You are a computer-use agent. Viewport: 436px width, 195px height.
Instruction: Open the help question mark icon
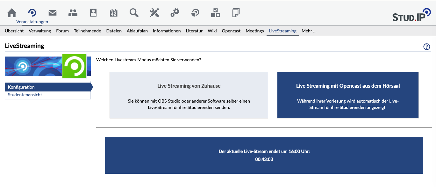(426, 47)
